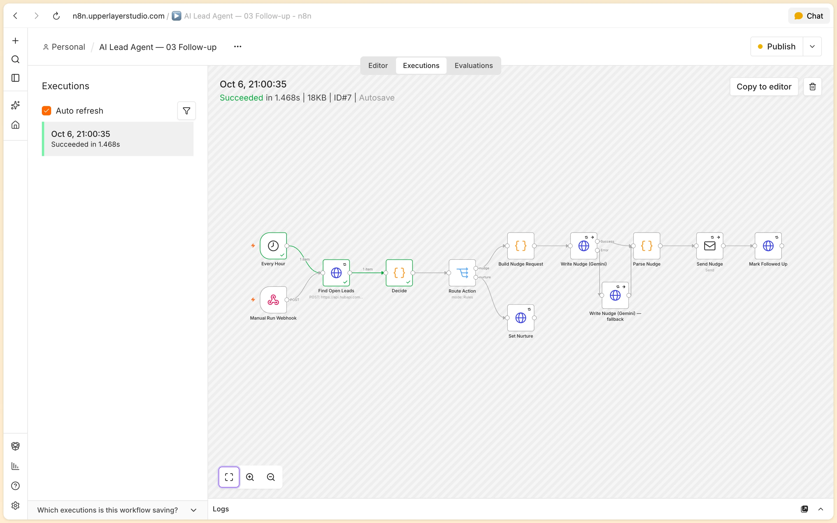Click Copy to editor button

764,87
